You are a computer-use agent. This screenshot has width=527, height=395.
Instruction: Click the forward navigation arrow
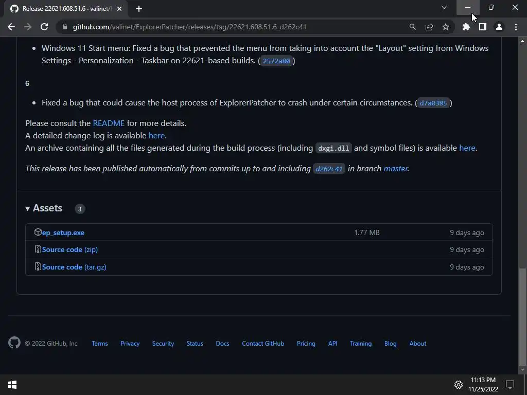coord(28,27)
